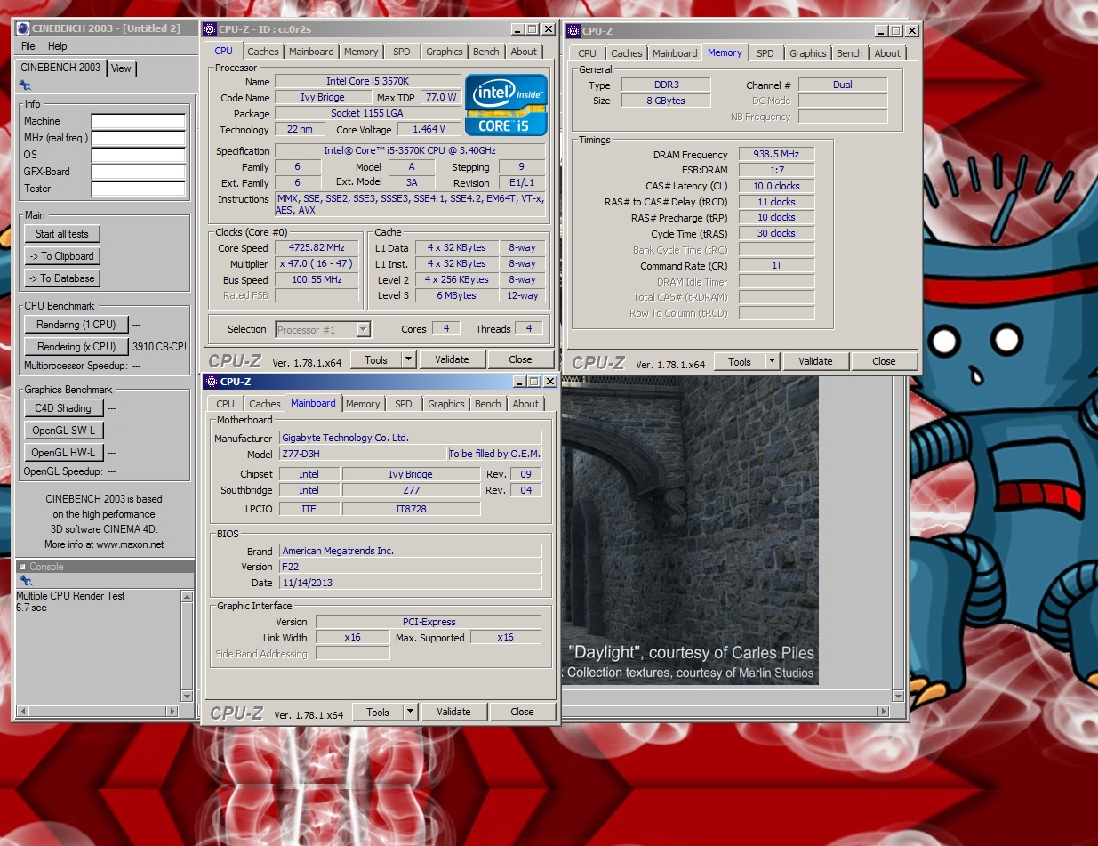Click the Core Voltage 1.464 V value
Image resolution: width=1098 pixels, height=846 pixels.
(429, 130)
